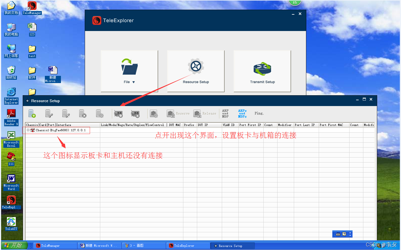The width and height of the screenshot is (401, 250).
Task: Select the 网上邻居 desktop icon
Action: click(11, 51)
